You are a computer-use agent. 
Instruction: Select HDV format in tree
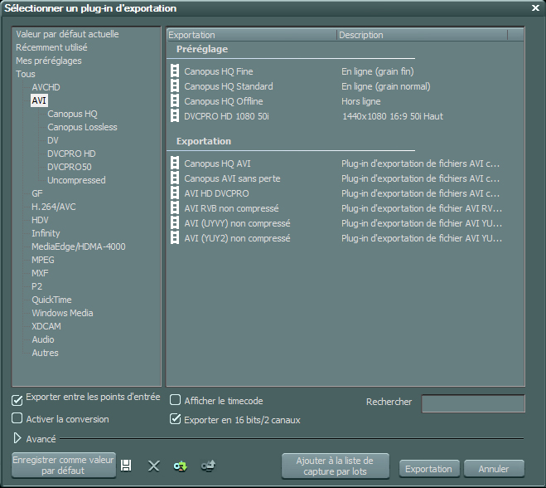click(40, 220)
